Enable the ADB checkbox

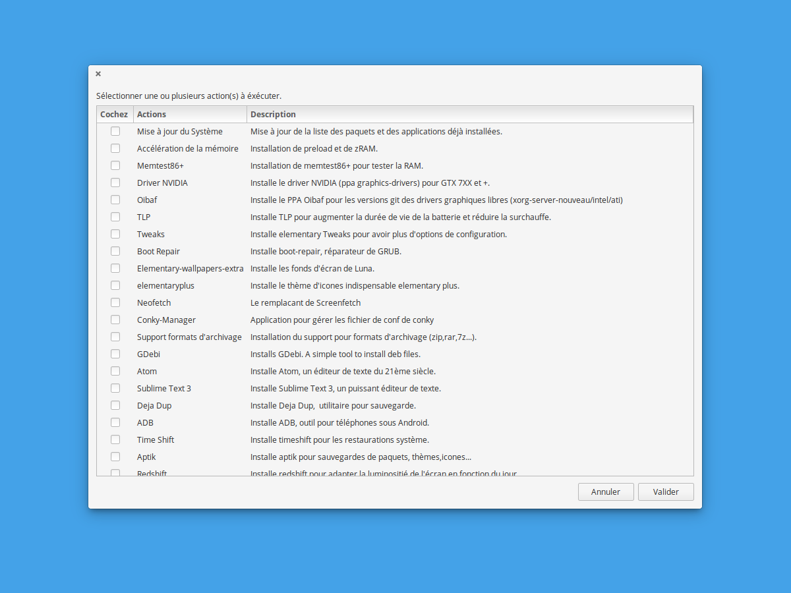[115, 422]
